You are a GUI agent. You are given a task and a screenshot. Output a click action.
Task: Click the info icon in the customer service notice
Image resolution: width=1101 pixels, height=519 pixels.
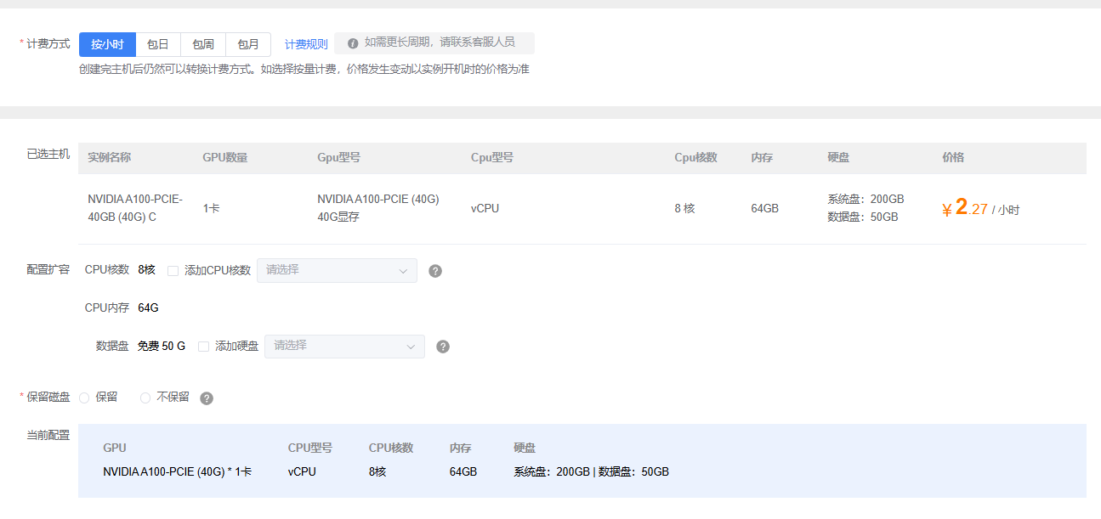(x=353, y=43)
